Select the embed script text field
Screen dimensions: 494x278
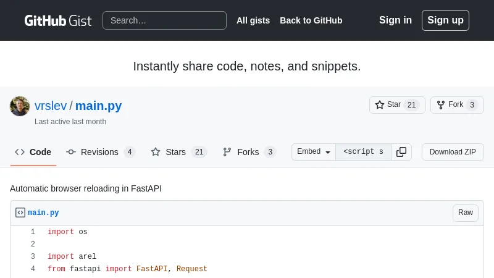coord(363,152)
